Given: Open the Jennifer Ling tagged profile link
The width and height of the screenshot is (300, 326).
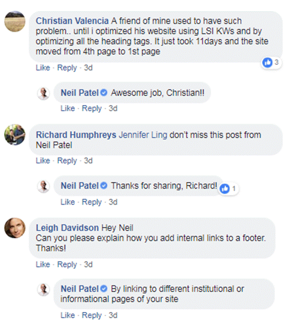Looking at the screenshot, I should coord(143,135).
